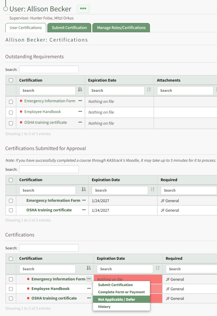The width and height of the screenshot is (217, 316).
Task: Open ellipsis menu for submitted Emergency Information Form
Action: click(x=84, y=200)
